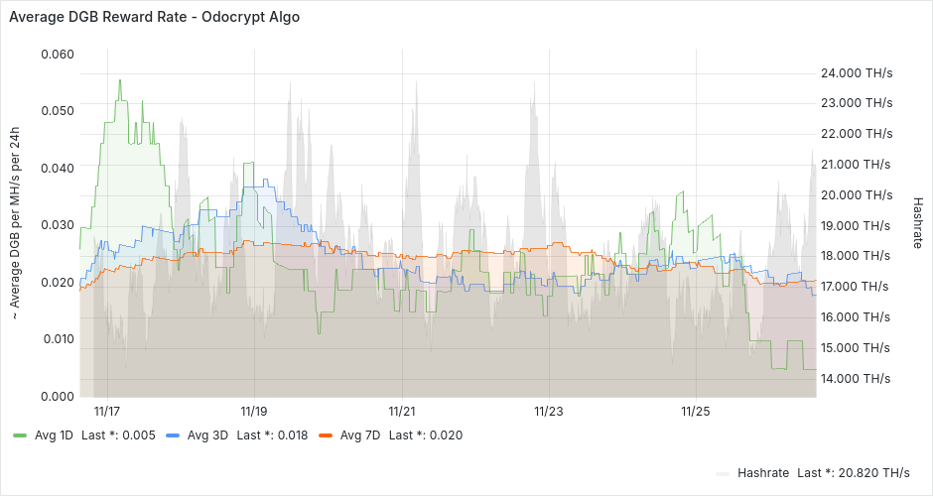Click the blue Avg 3D color swatch
Screen dimensions: 933x496
[173, 434]
